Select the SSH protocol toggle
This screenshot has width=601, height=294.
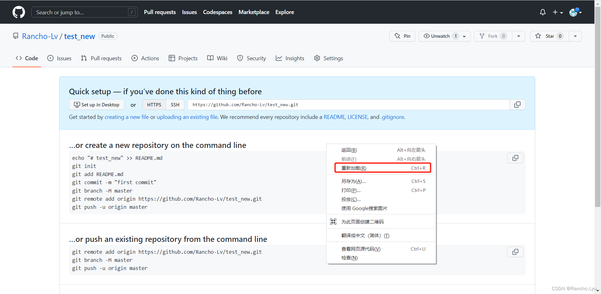pyautogui.click(x=175, y=105)
